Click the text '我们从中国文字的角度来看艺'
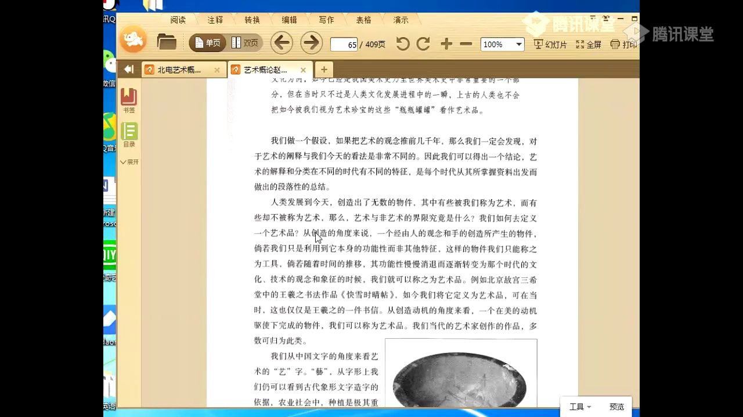Screen dimensions: 743x417 point(324,356)
